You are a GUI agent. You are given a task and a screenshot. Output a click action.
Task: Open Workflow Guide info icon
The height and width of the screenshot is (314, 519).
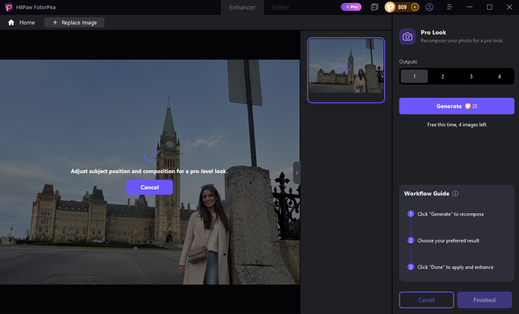(455, 194)
